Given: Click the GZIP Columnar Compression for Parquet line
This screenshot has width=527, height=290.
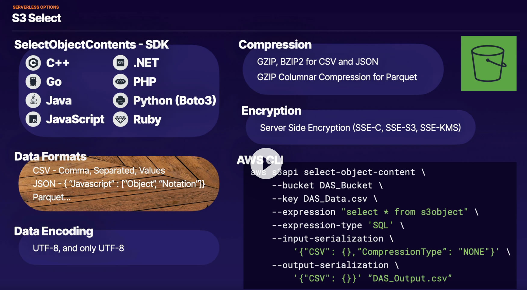Looking at the screenshot, I should (x=337, y=77).
